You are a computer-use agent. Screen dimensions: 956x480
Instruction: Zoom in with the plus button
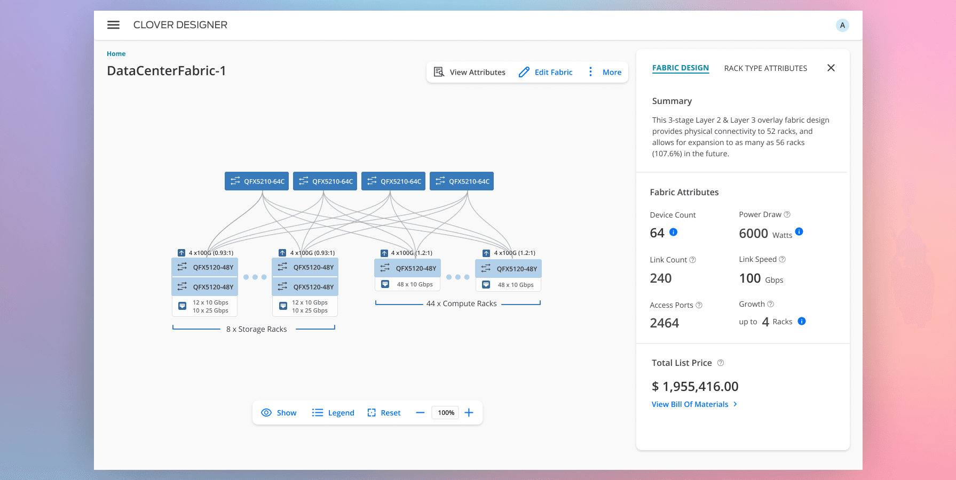(x=469, y=413)
